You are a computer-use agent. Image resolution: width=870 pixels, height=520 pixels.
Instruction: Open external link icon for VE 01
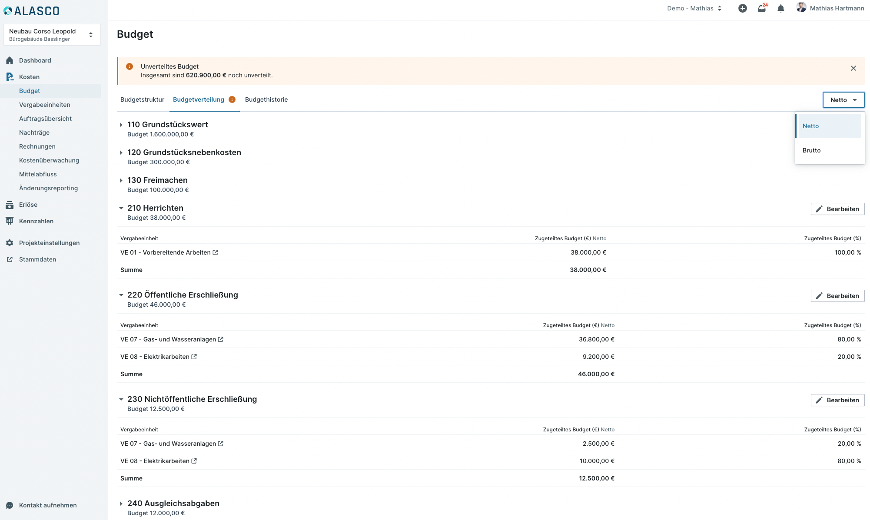click(216, 252)
